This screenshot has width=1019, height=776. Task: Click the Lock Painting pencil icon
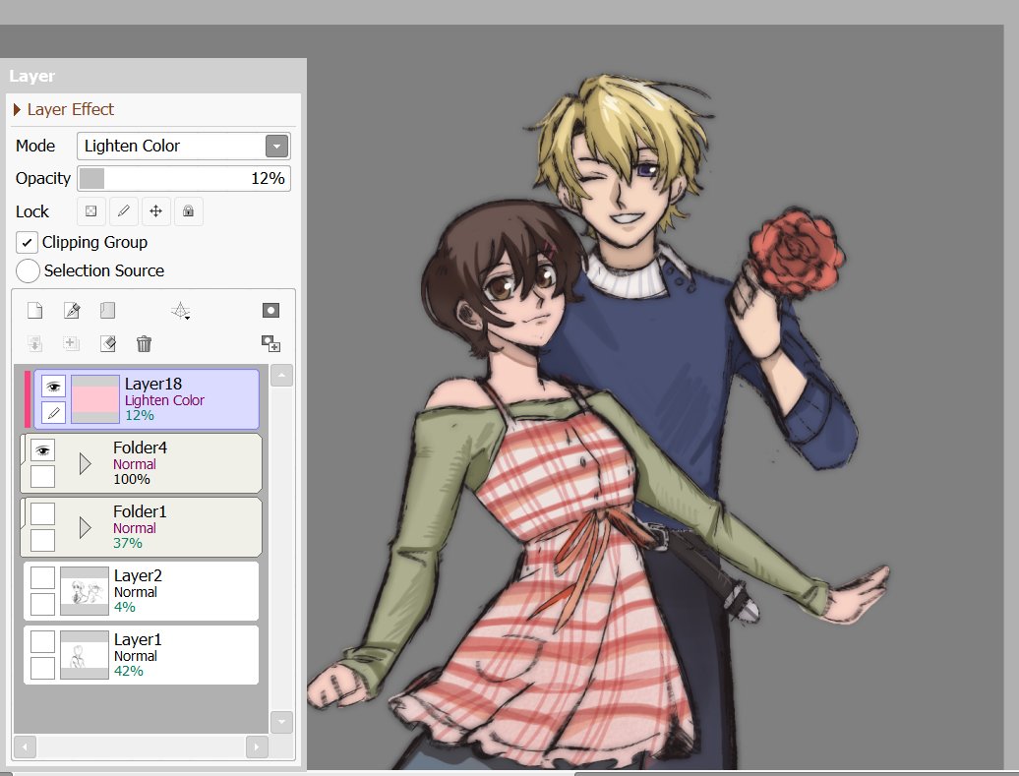click(x=124, y=211)
